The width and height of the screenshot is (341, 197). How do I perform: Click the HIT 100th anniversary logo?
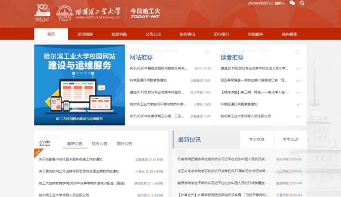(43, 12)
